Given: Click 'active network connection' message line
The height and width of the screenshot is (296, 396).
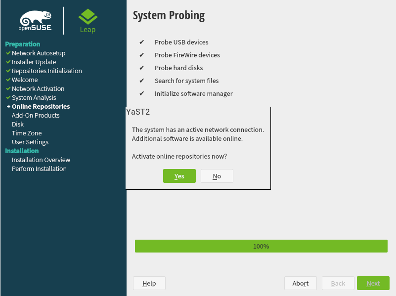Looking at the screenshot, I should pos(198,129).
